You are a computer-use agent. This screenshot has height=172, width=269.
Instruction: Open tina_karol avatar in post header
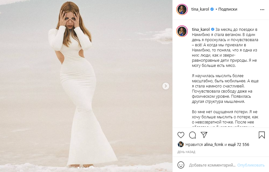(x=182, y=9)
